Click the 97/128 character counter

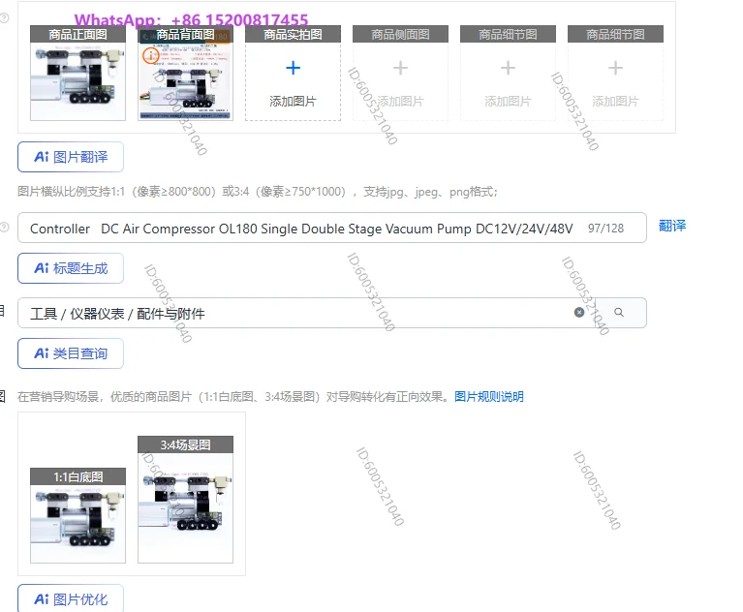point(605,229)
